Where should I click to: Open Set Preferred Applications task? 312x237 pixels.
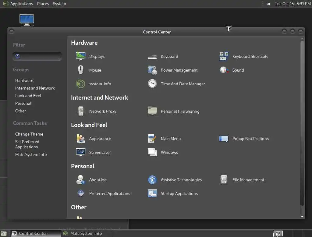coord(27,144)
